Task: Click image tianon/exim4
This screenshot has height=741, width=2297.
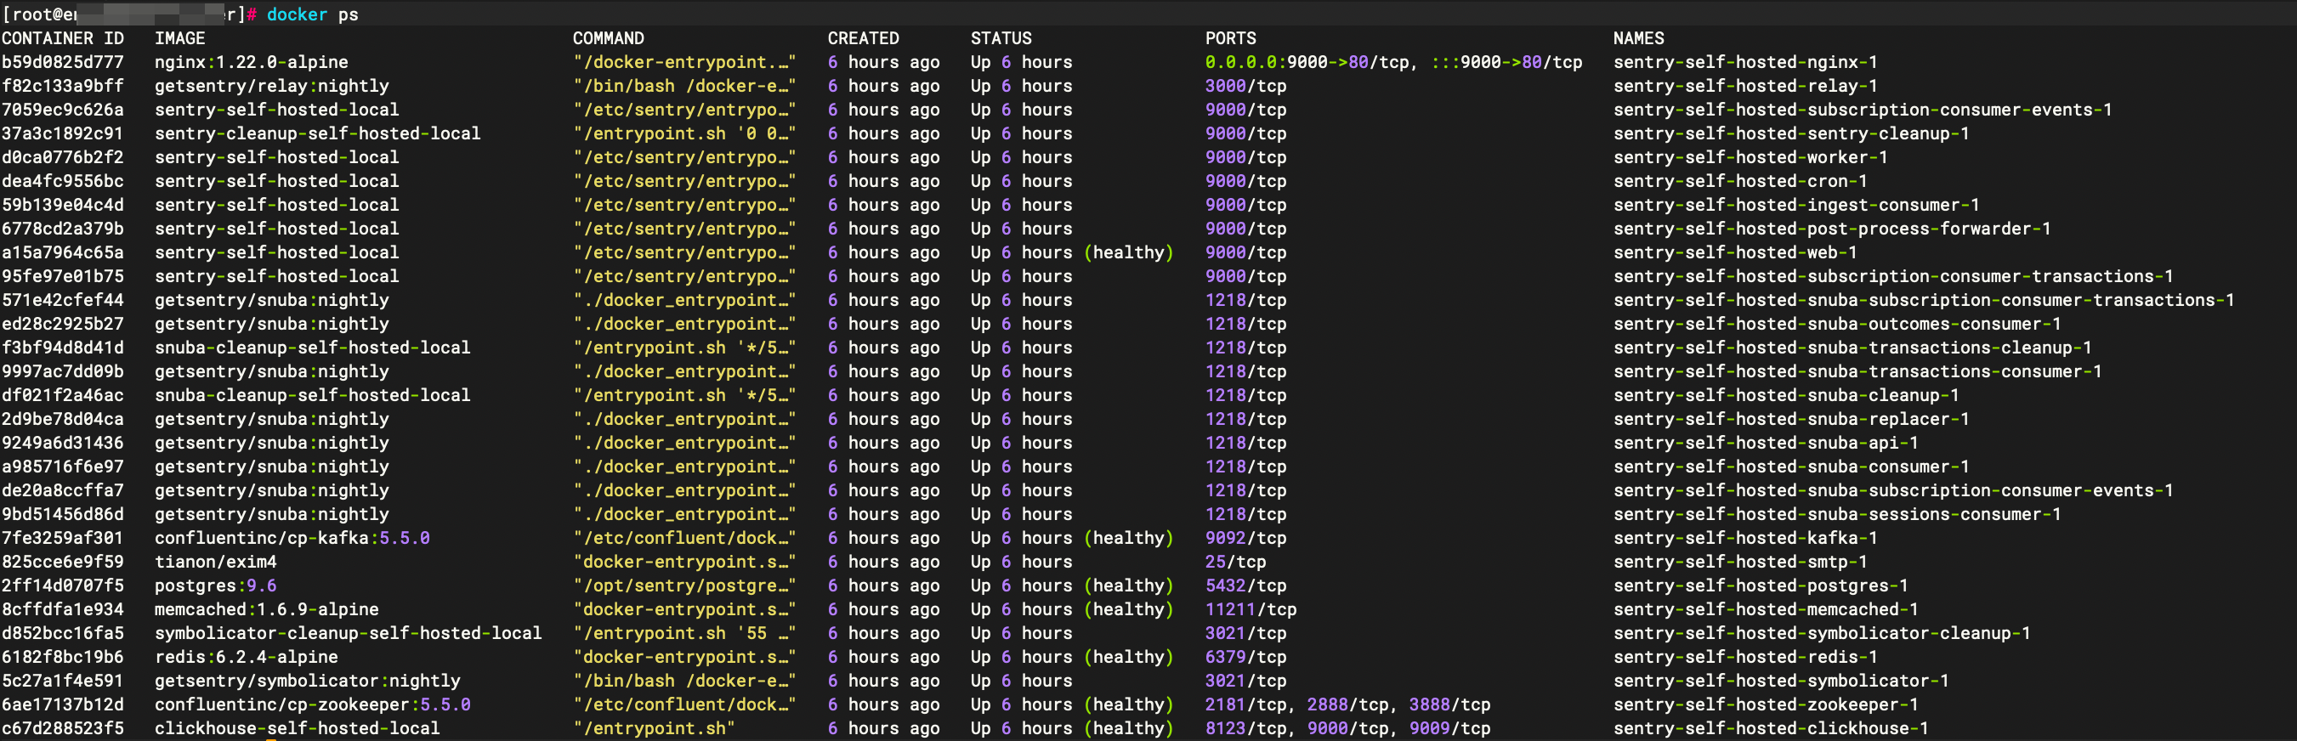Action: click(x=216, y=562)
